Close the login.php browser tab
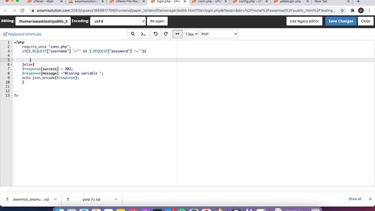The height and width of the screenshot is (211, 375). coord(185,2)
